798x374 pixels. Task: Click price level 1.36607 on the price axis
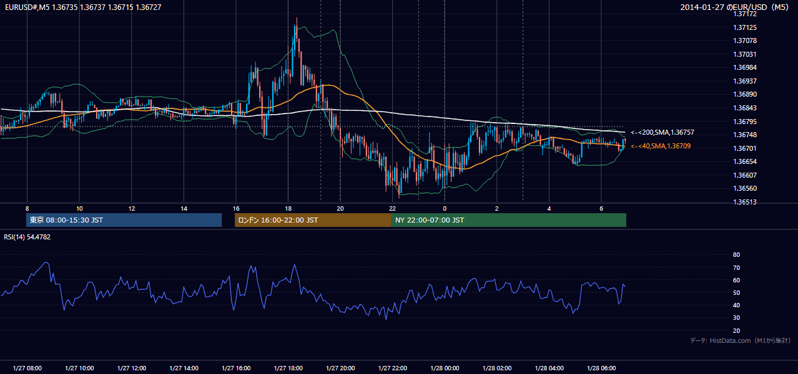point(746,175)
